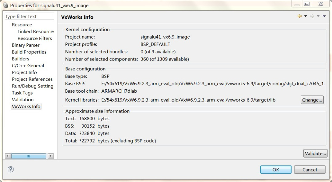Click the scrollbar left arrow in sidebar
The image size is (332, 182).
coord(8,156)
